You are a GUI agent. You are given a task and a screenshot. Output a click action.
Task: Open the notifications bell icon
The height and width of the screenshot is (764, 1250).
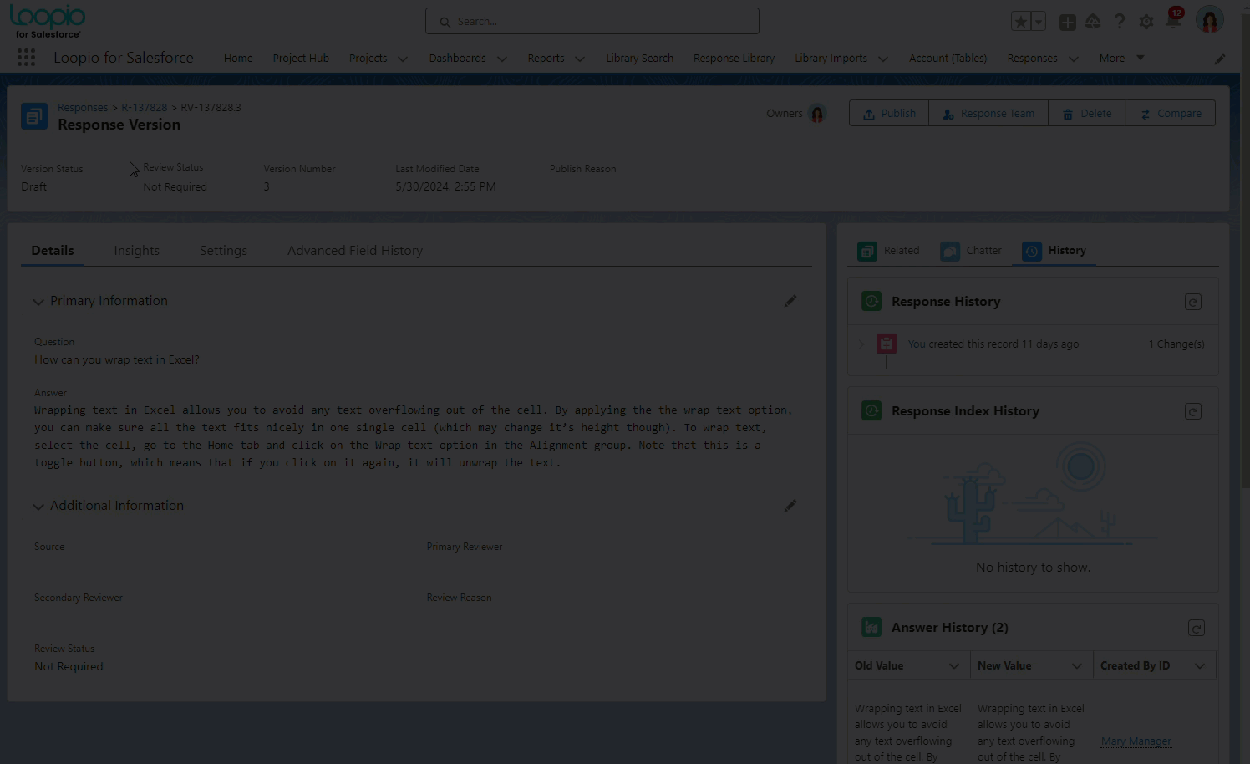1173,20
